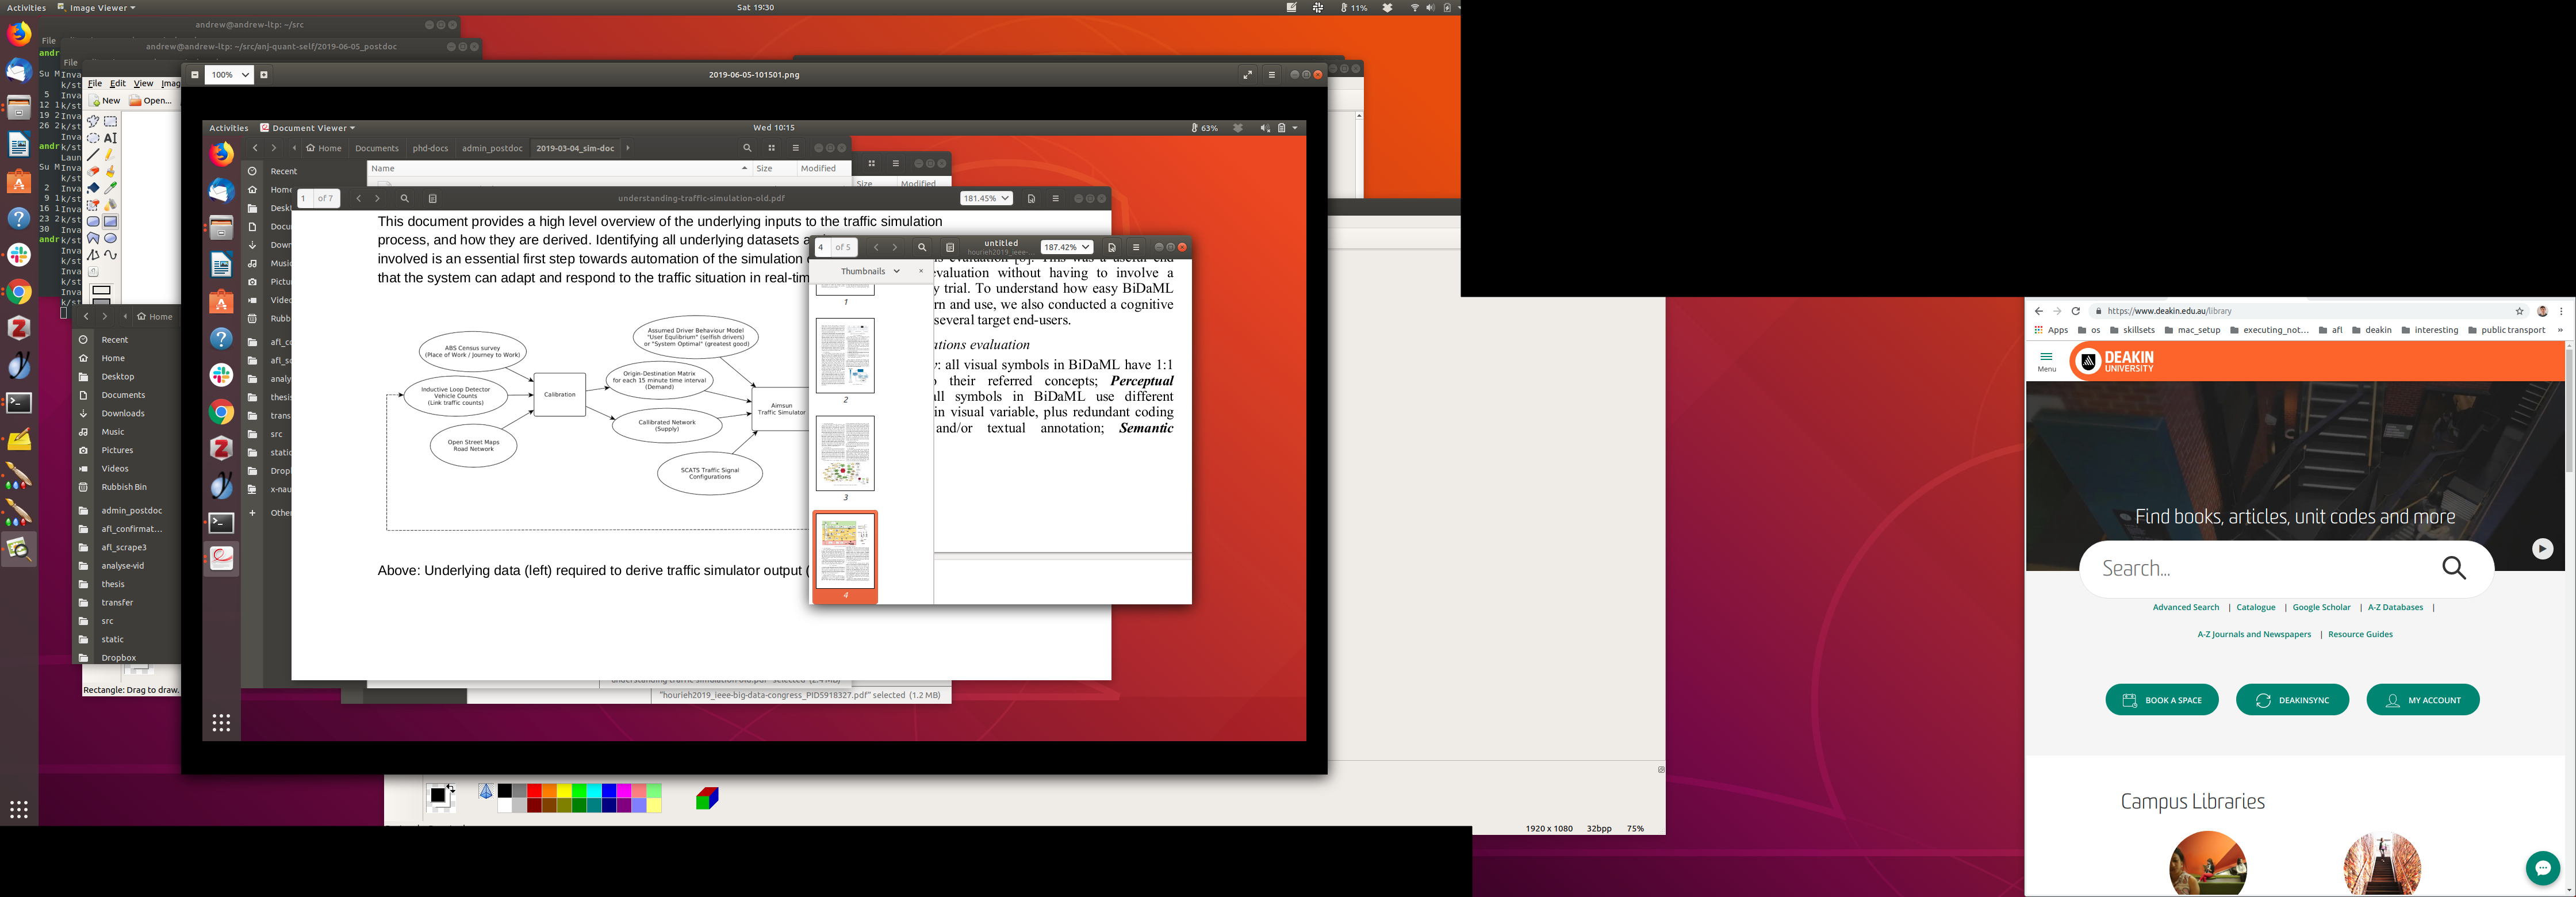Open Slack from the Ubuntu dock
Screen dimensions: 2576x897
pos(19,255)
